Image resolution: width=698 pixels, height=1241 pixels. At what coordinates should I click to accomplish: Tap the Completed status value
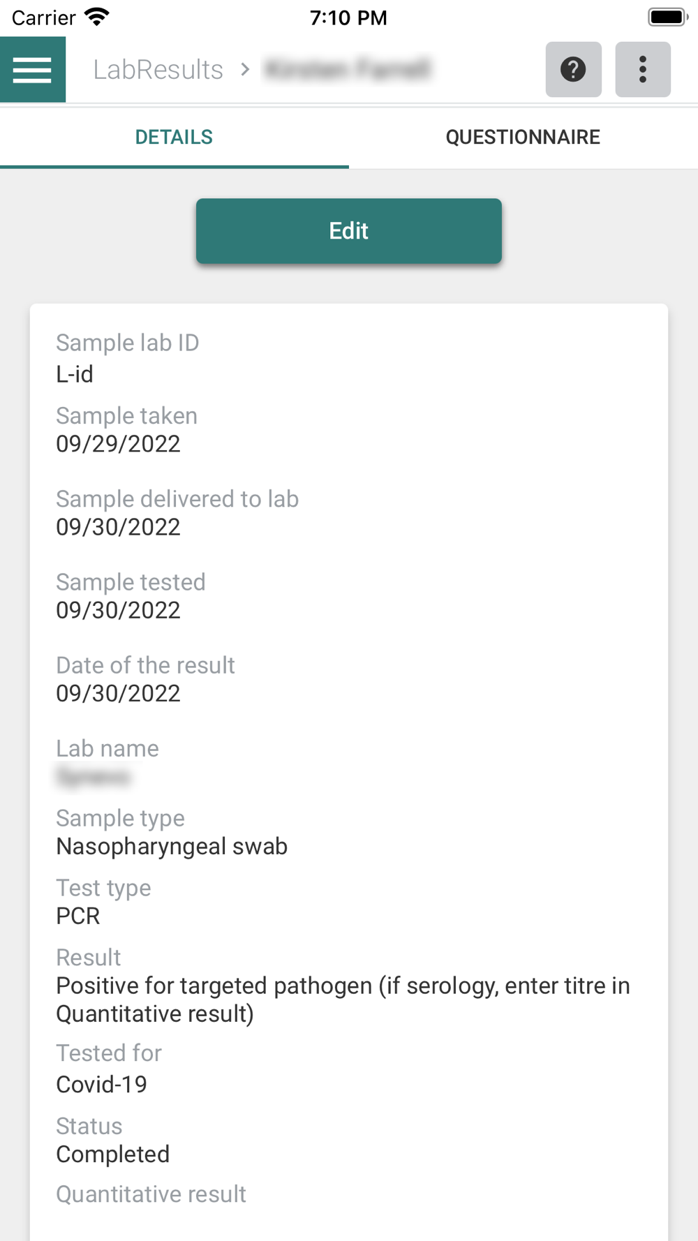pos(113,1154)
